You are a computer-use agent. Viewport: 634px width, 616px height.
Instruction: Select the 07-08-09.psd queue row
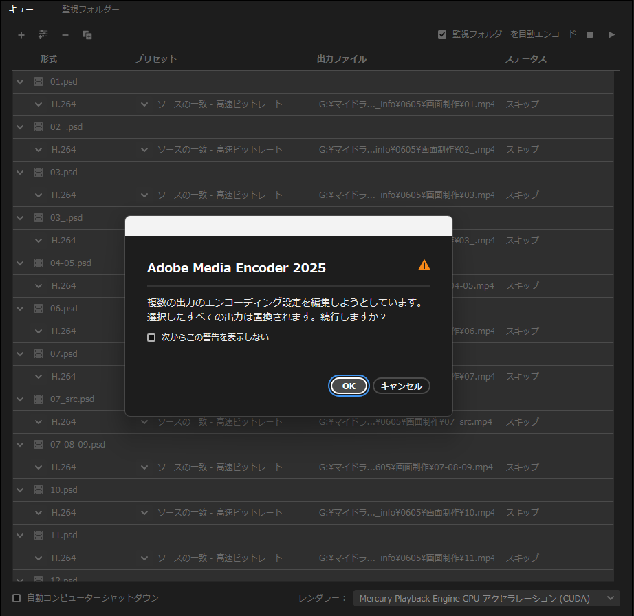point(313,445)
